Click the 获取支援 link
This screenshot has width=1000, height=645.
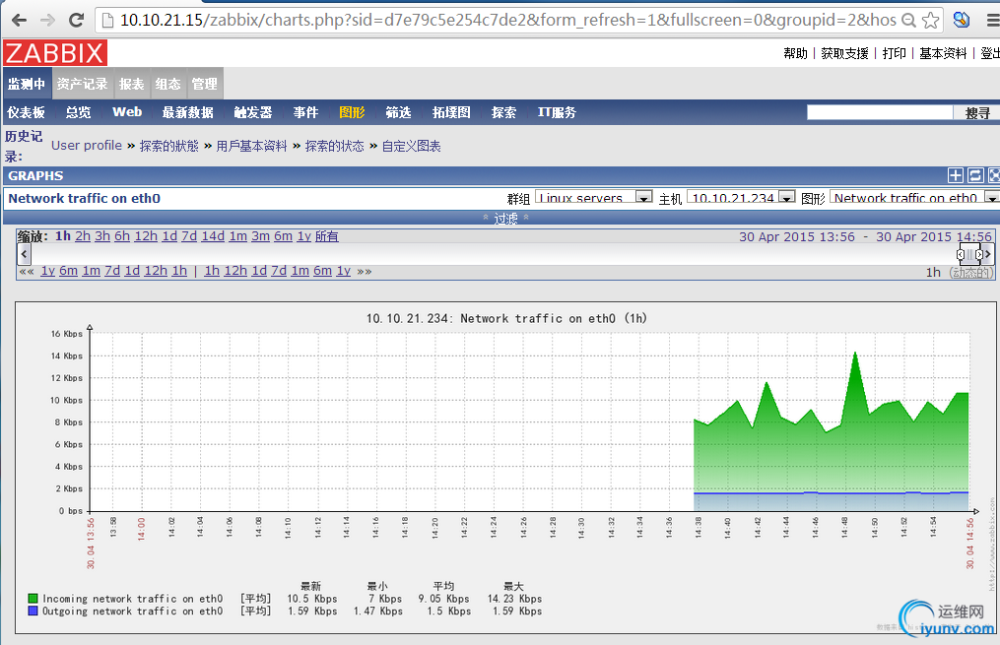[845, 53]
